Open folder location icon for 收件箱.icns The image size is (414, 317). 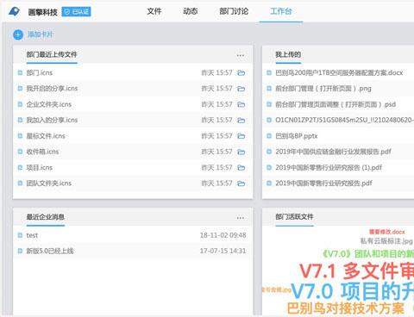(241, 152)
